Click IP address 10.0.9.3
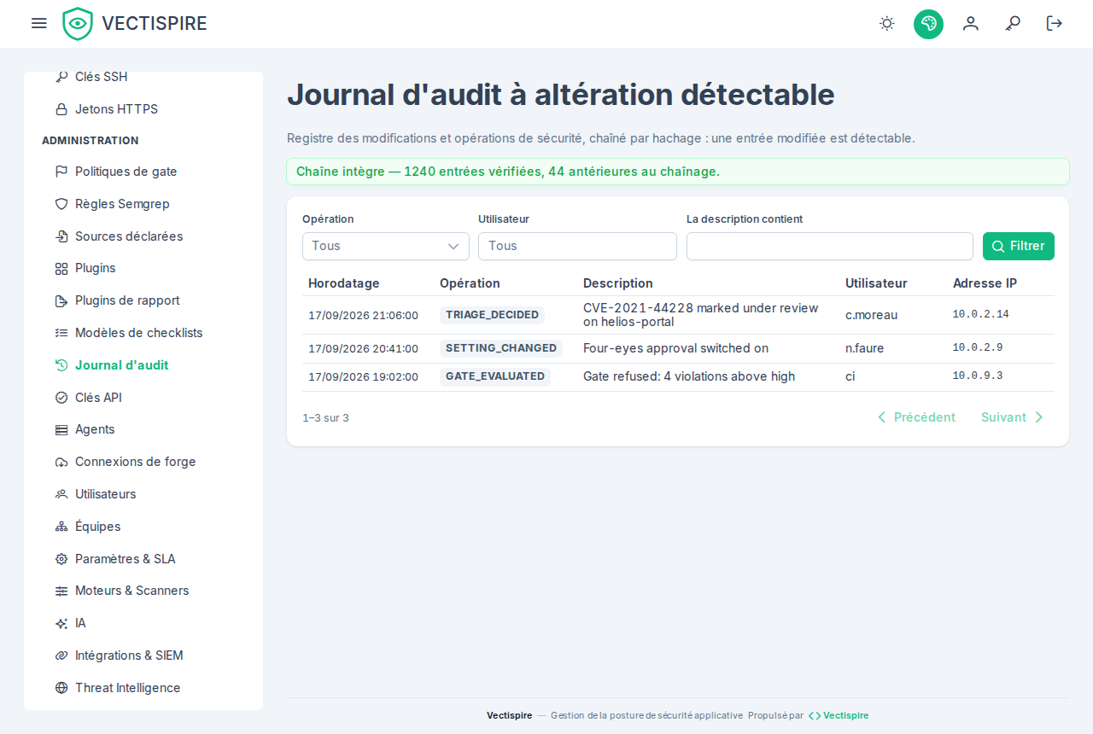The height and width of the screenshot is (734, 1093). pos(978,376)
